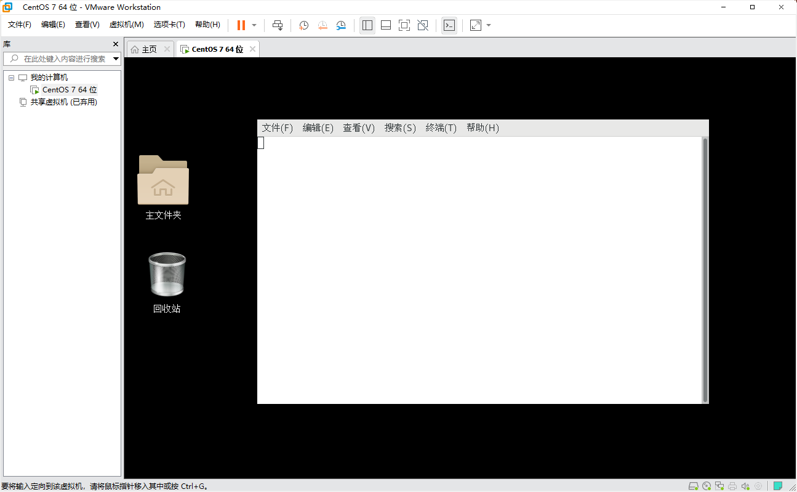Close the 主页 tab
This screenshot has width=797, height=492.
(167, 49)
